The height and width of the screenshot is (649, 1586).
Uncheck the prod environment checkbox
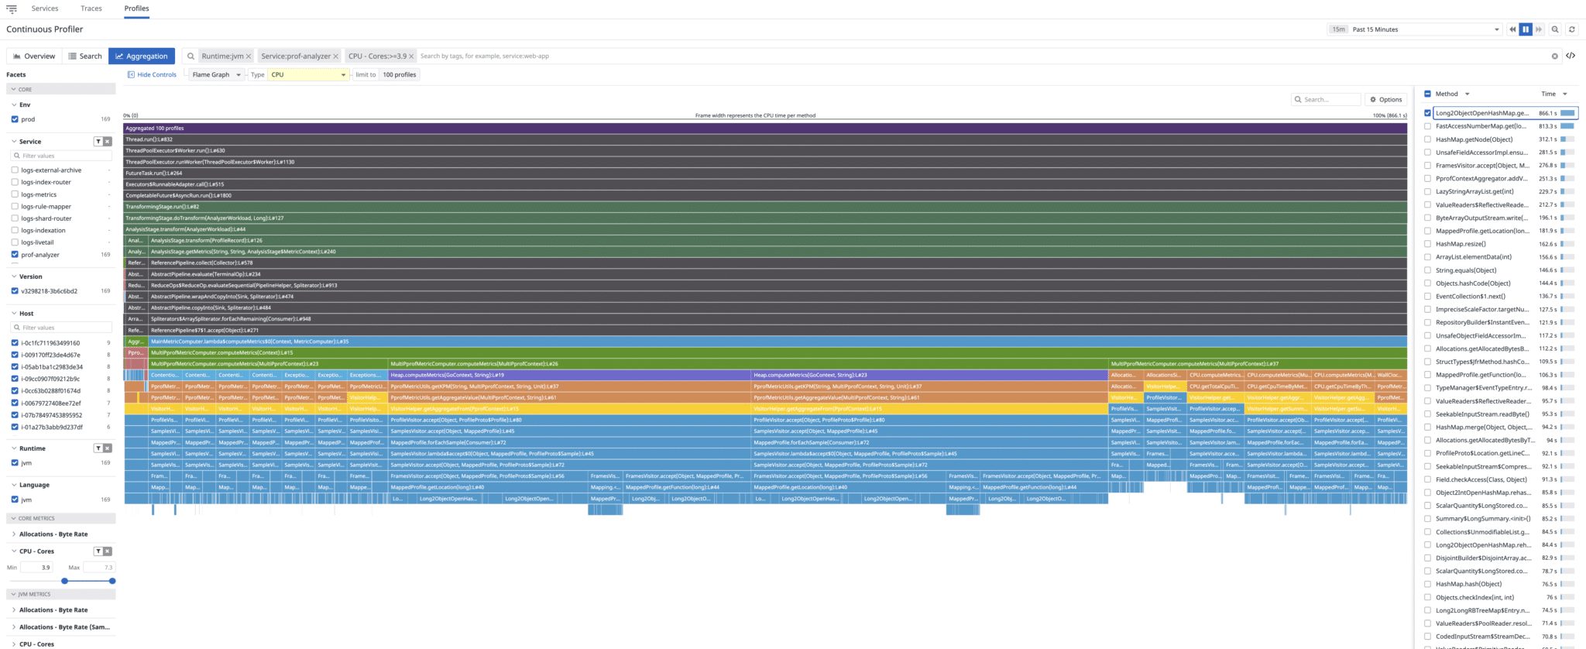point(15,119)
